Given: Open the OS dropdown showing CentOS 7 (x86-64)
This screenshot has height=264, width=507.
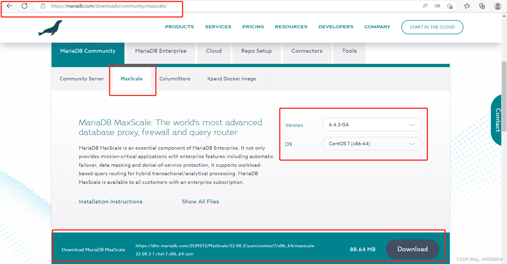Looking at the screenshot, I should pyautogui.click(x=372, y=144).
